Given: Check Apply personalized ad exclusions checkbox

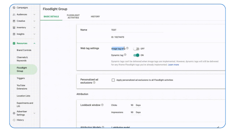Looking at the screenshot, I should pos(113,80).
